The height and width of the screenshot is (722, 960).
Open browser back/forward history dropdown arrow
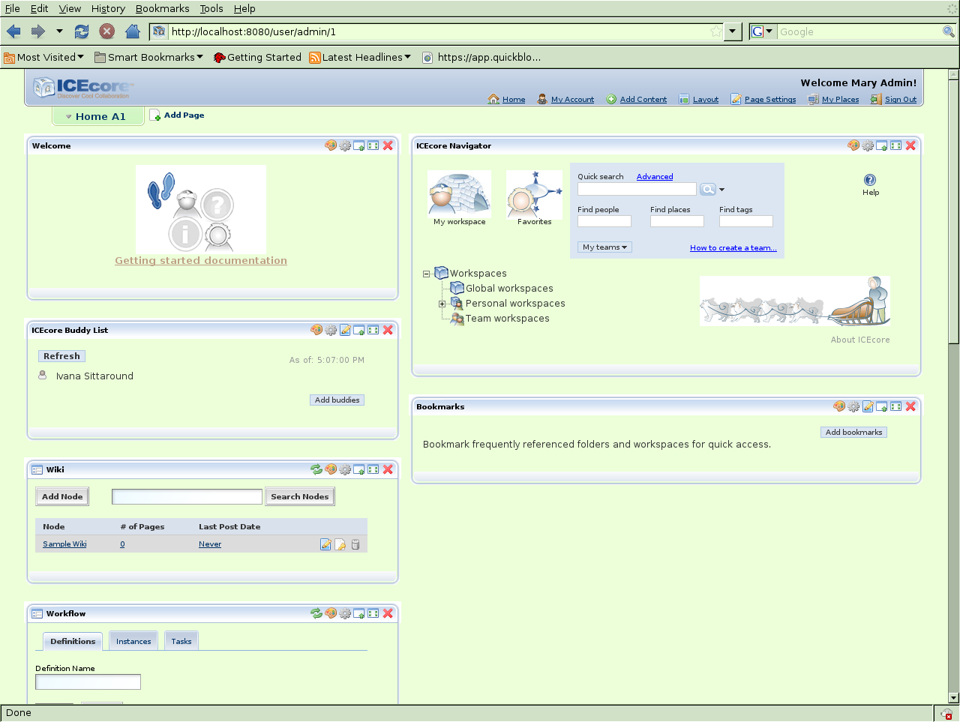pos(59,31)
